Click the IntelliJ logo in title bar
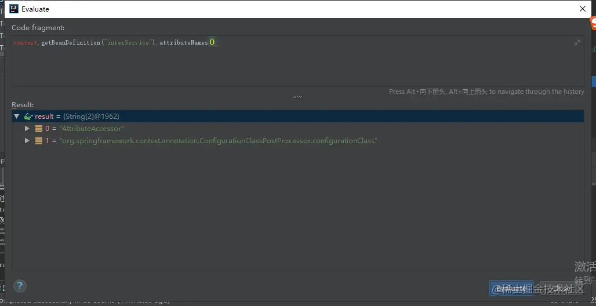This screenshot has width=596, height=306. click(14, 9)
